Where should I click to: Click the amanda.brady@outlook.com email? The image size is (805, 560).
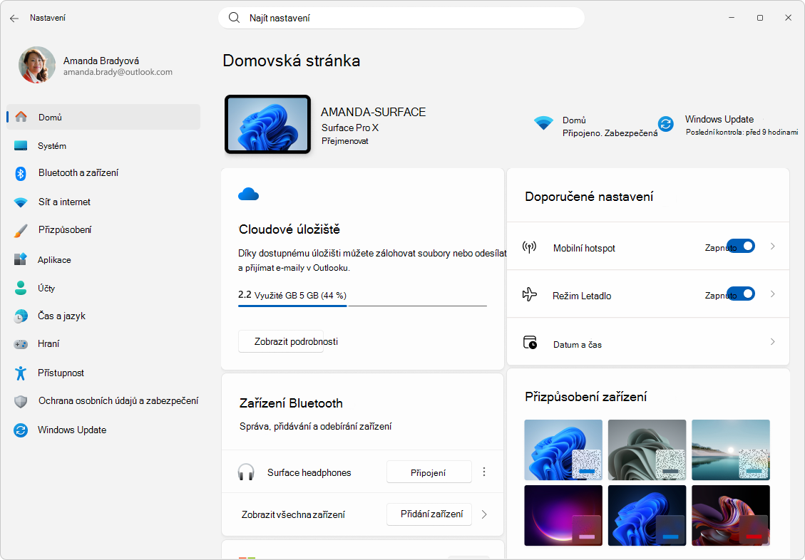click(x=118, y=72)
